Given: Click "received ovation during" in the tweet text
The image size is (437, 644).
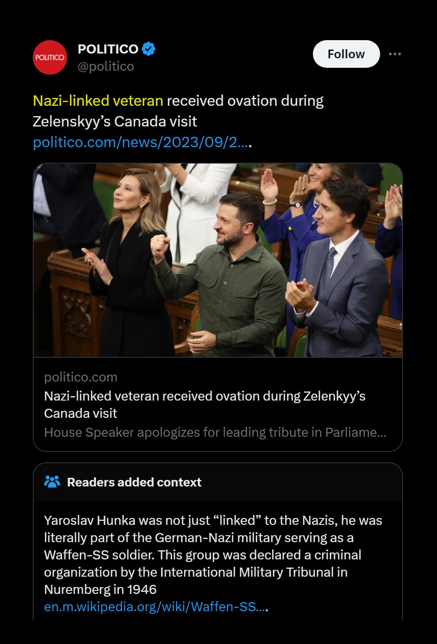Looking at the screenshot, I should [245, 101].
